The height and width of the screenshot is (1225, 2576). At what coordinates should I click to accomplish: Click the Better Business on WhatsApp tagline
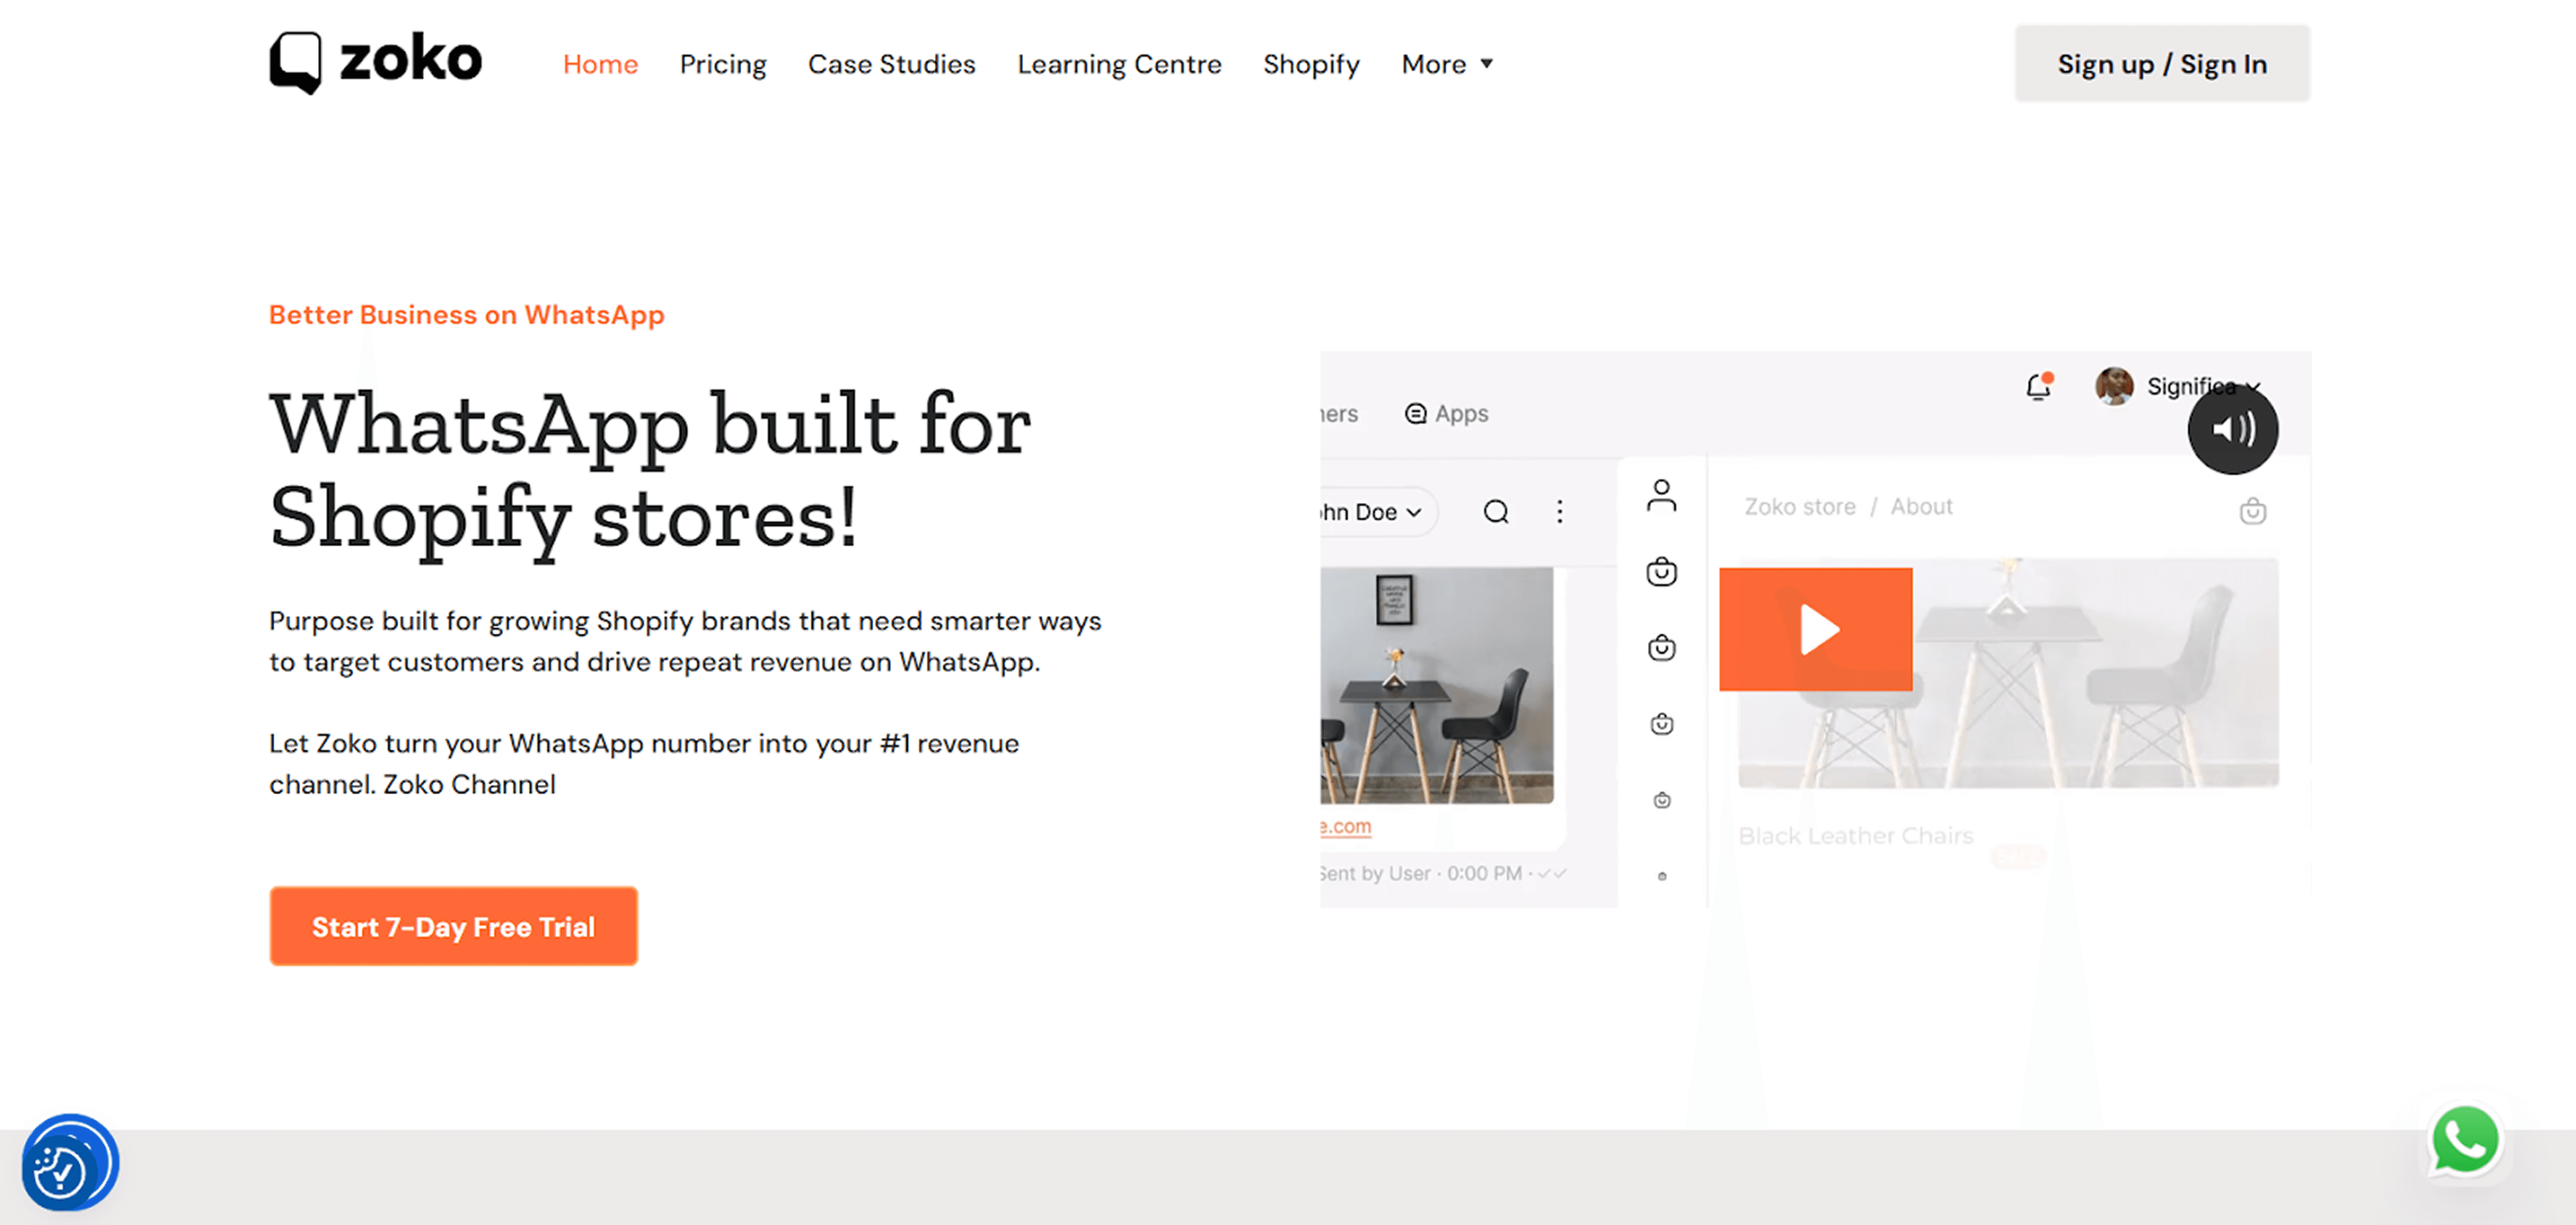point(466,314)
